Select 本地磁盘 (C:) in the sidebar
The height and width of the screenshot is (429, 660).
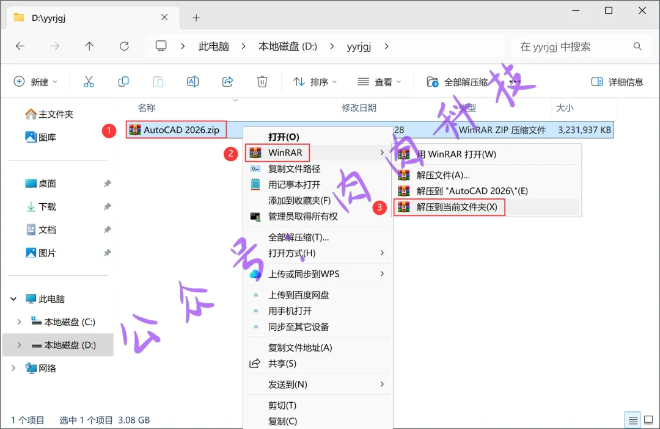63,322
